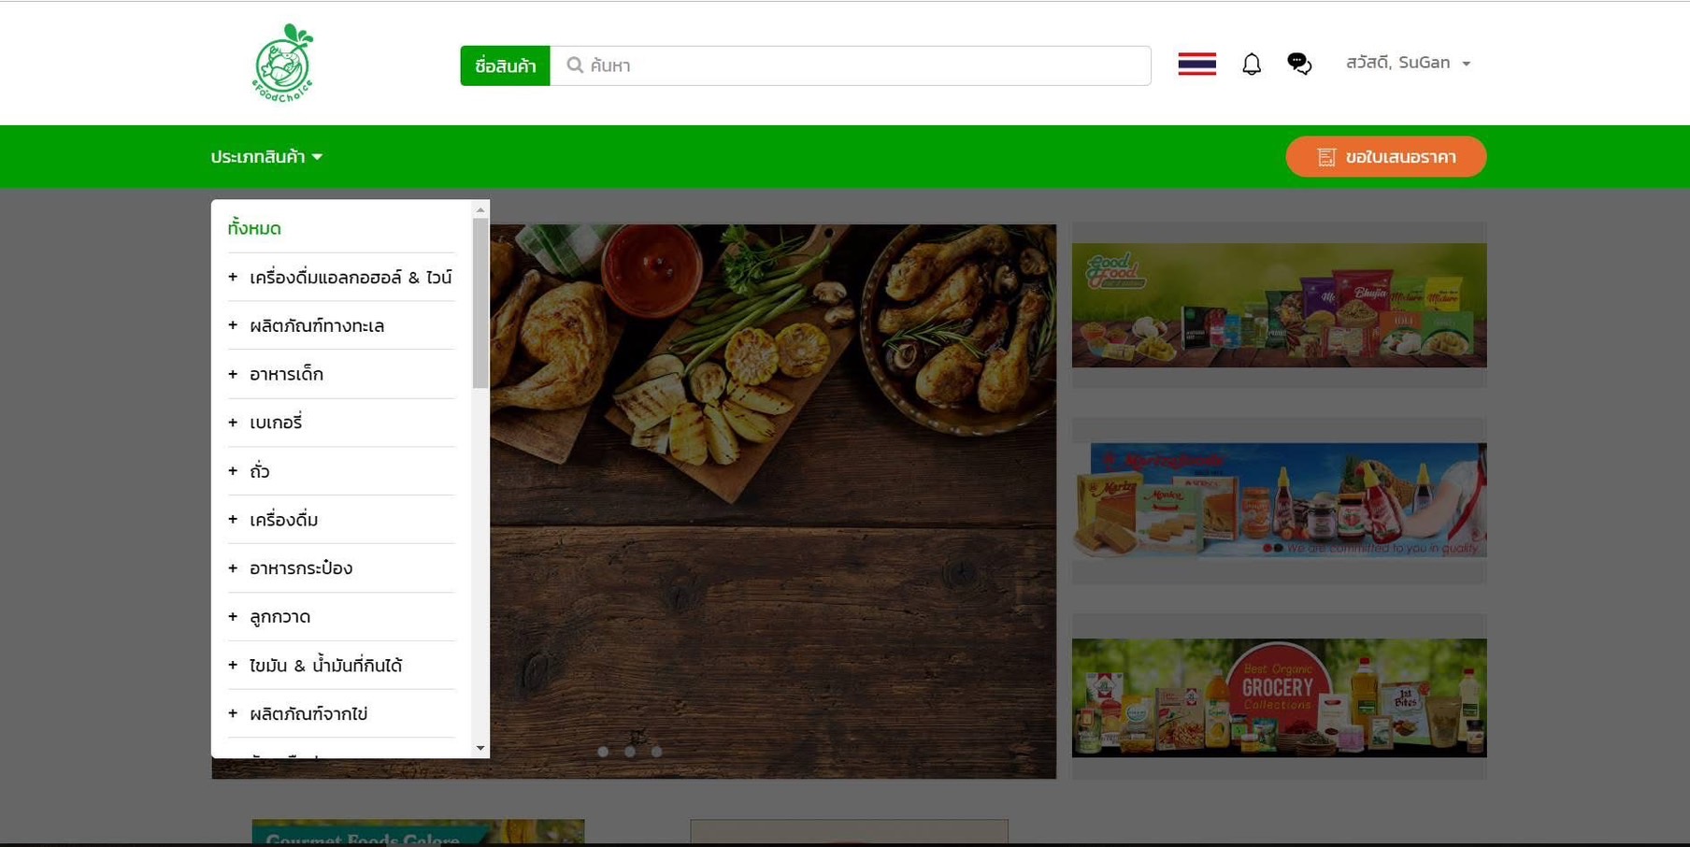This screenshot has width=1690, height=847.
Task: Click the ขอใบเสนอราคา button
Action: click(x=1385, y=157)
